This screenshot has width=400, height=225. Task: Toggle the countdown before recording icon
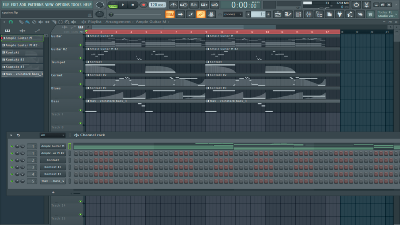click(194, 5)
